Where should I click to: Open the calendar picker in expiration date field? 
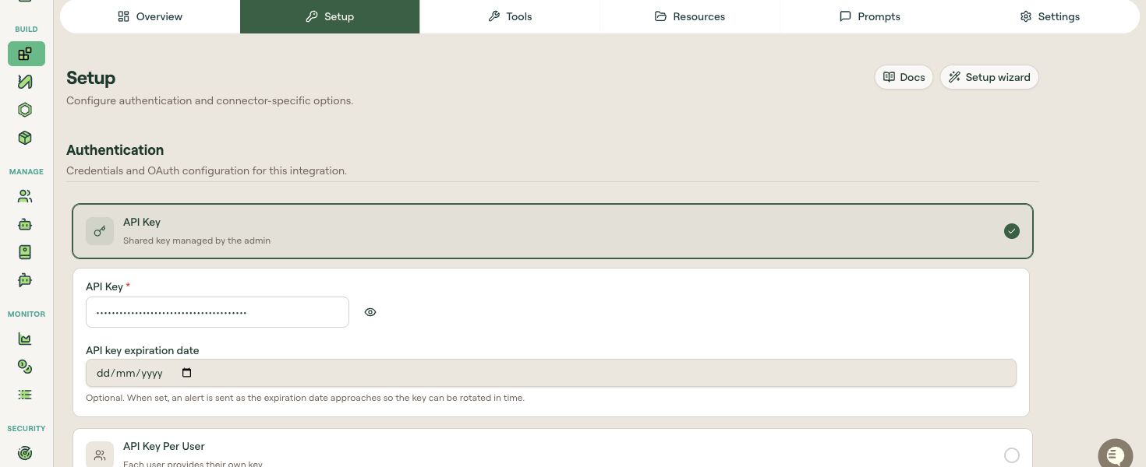[x=186, y=373]
